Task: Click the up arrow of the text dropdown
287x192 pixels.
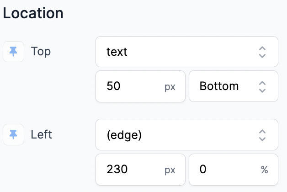Action: coord(262,48)
